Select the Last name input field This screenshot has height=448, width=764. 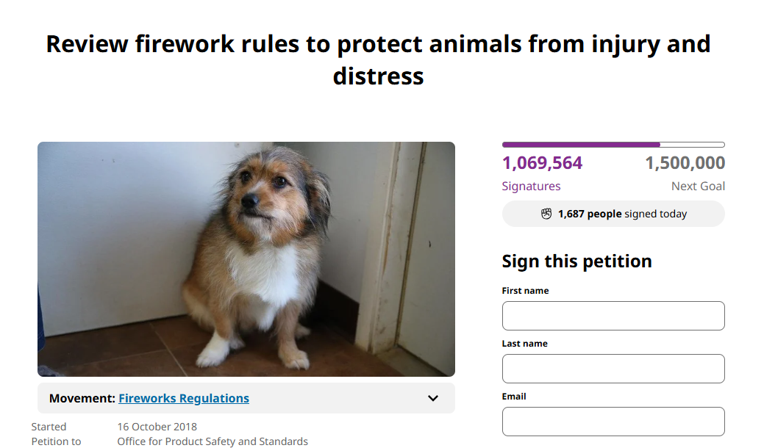pos(613,369)
